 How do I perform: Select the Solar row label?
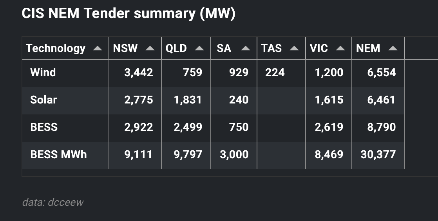tap(43, 100)
